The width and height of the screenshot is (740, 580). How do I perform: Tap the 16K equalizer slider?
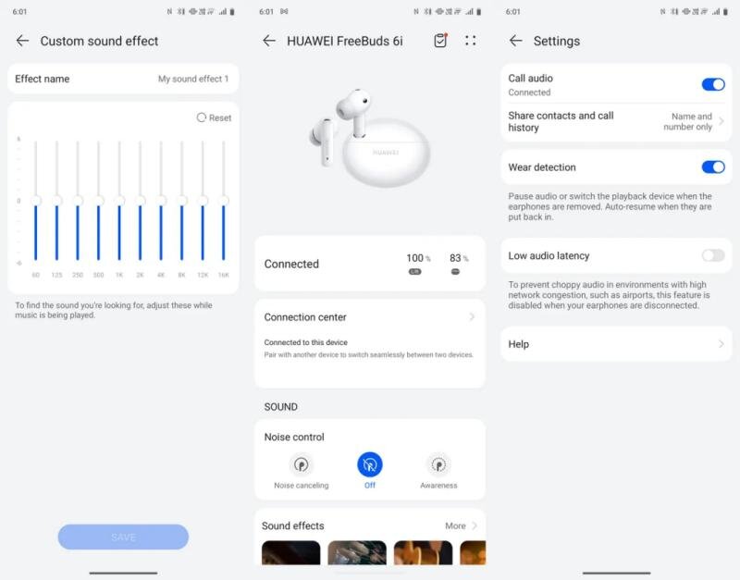[x=223, y=201]
